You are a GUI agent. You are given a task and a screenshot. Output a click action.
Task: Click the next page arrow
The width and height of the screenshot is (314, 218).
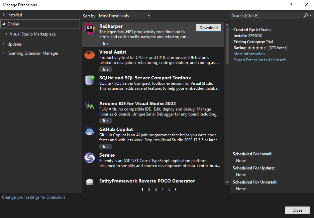click(176, 189)
